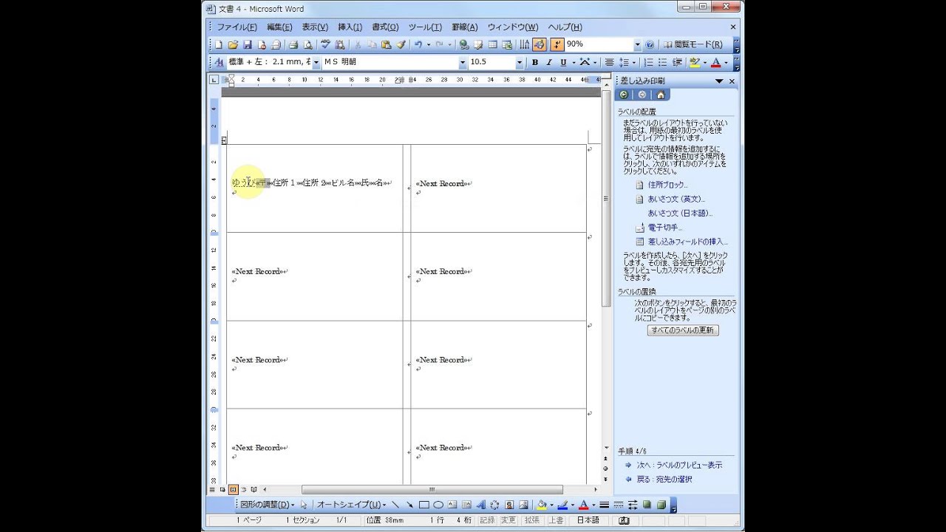Open the font name ＭＳ 明朝 dropdown
The width and height of the screenshot is (946, 532).
[463, 63]
